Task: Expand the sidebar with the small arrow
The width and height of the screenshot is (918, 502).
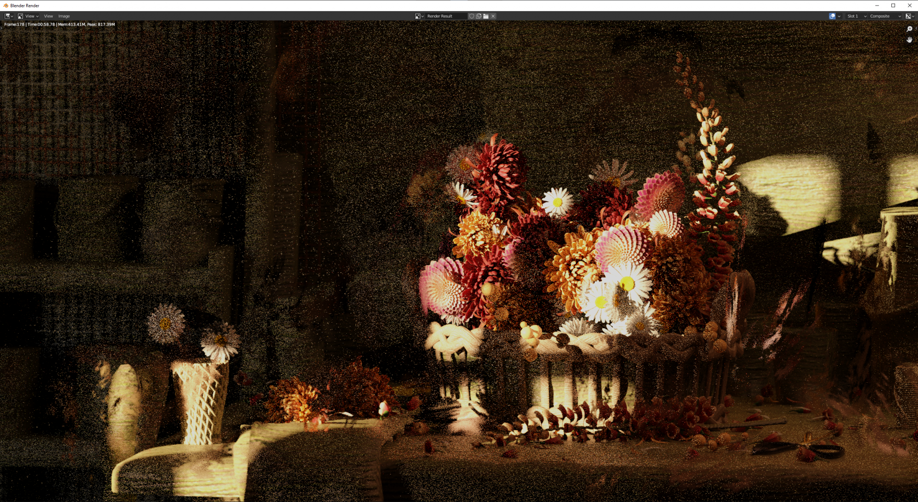Action: pos(916,28)
